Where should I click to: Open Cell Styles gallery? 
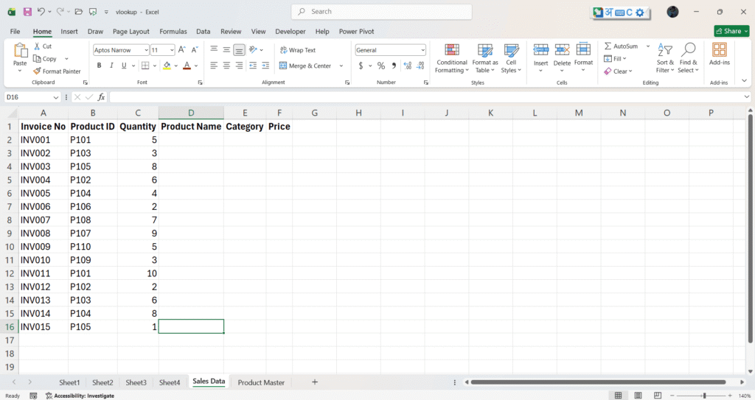[x=511, y=58]
